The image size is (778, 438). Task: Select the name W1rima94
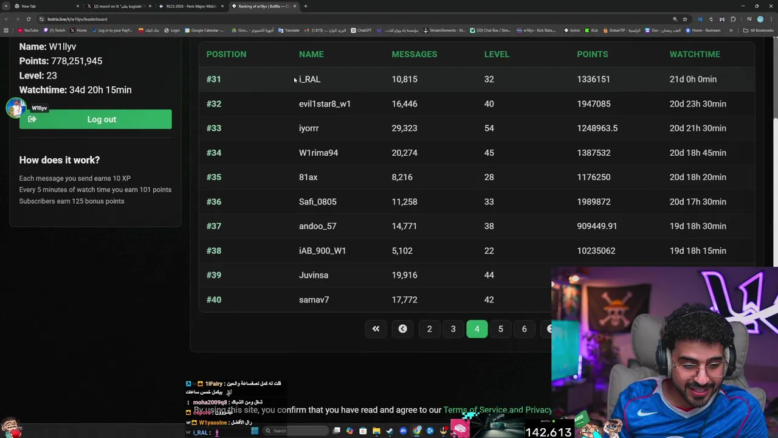(318, 153)
